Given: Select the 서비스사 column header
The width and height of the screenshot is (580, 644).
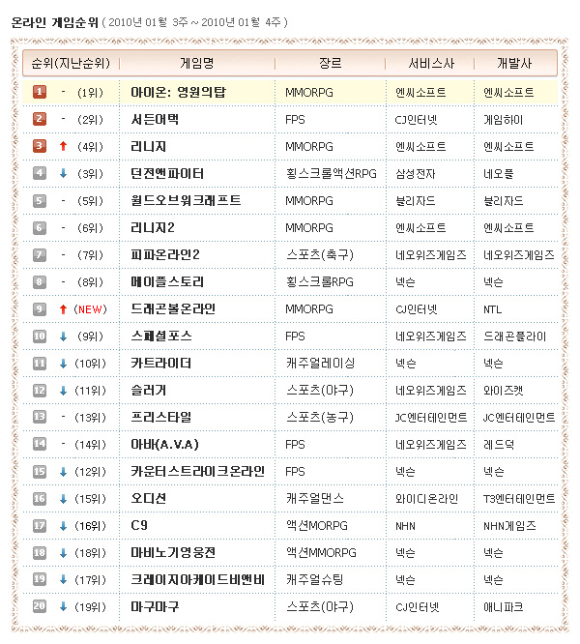Looking at the screenshot, I should pos(428,63).
